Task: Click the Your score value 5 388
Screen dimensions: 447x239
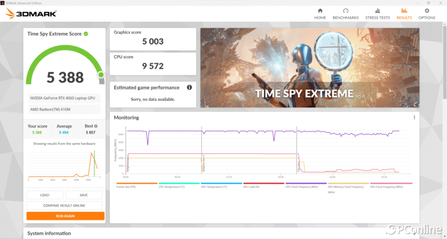Action: (x=37, y=132)
